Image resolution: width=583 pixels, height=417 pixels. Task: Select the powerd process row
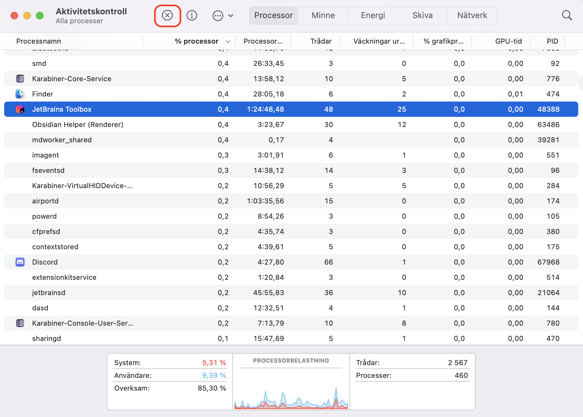pos(291,216)
